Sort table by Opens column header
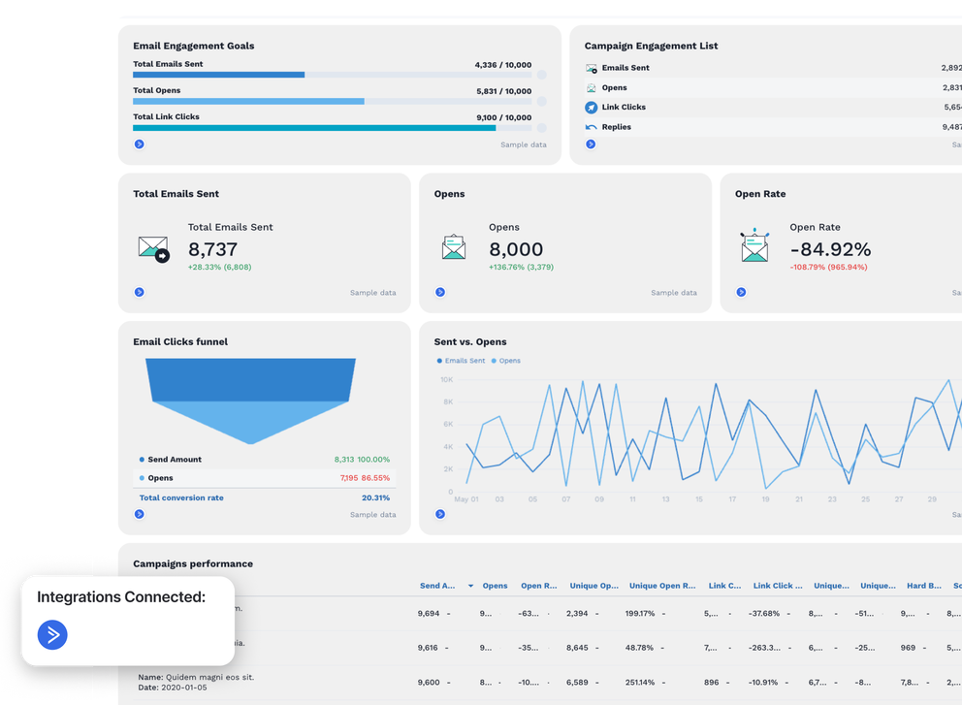Image resolution: width=962 pixels, height=705 pixels. click(x=495, y=586)
